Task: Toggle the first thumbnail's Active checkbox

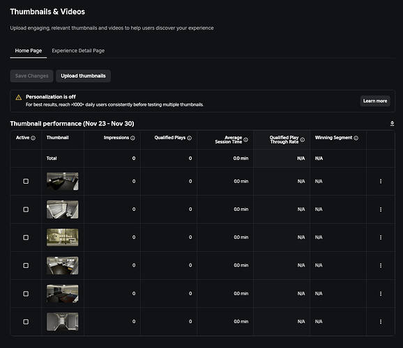Action: point(26,181)
